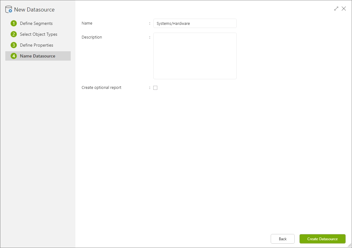Close the New Datasource dialog
352x248 pixels.
[344, 8]
